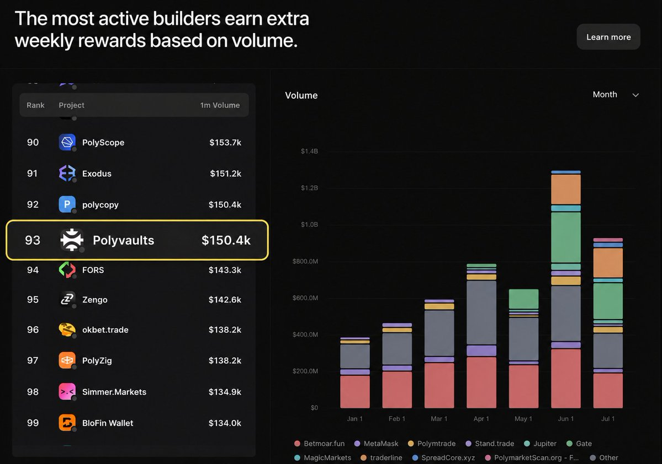
Task: Toggle Other legend dot
Action: click(x=593, y=458)
